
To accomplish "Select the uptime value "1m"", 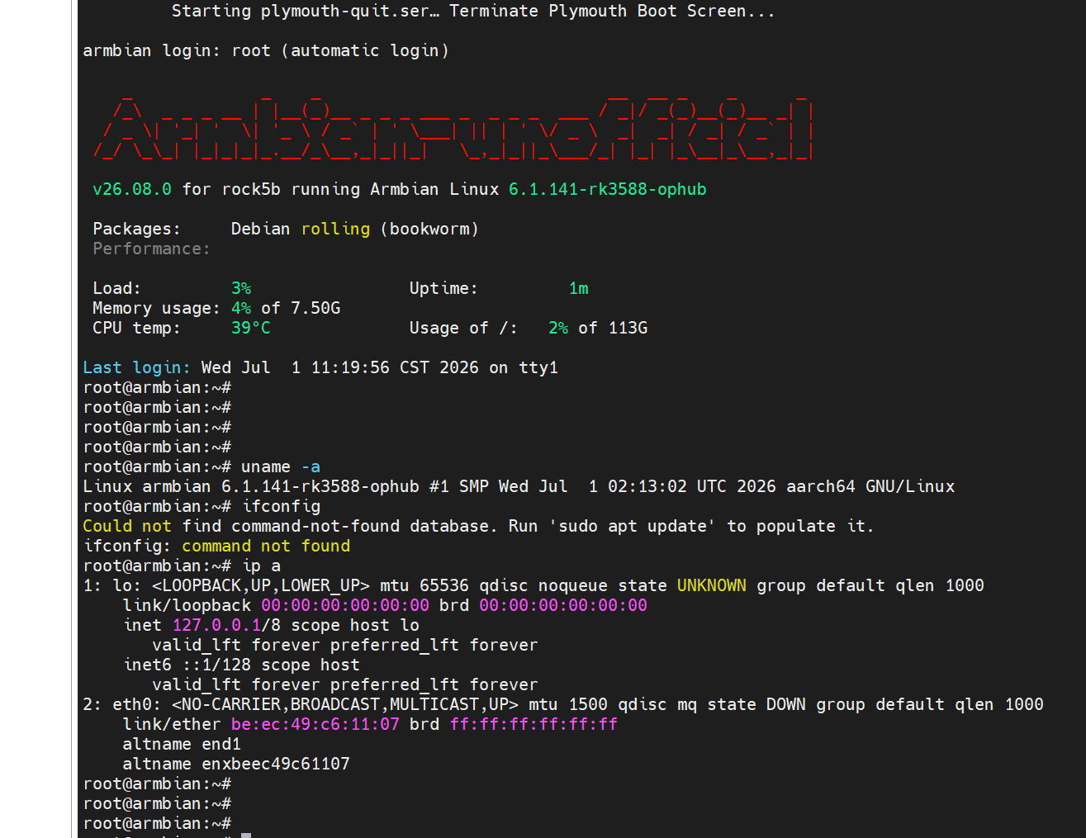I will click(578, 289).
